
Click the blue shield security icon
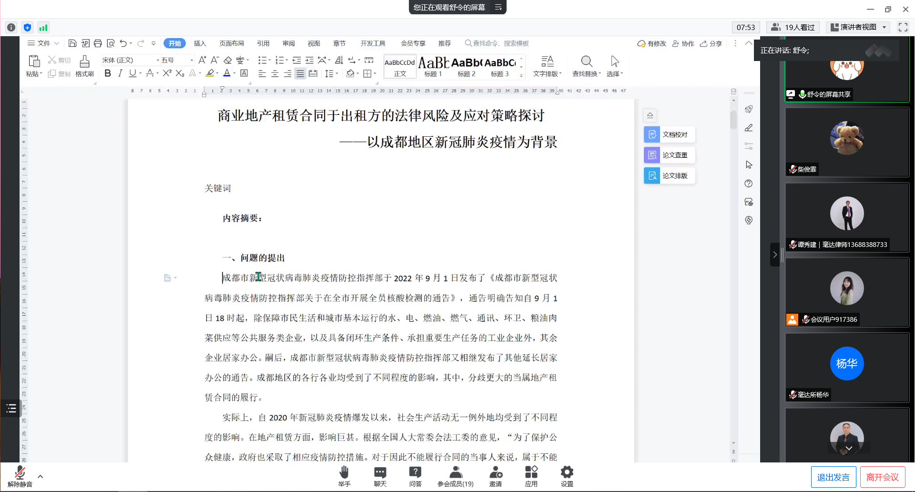[x=28, y=28]
